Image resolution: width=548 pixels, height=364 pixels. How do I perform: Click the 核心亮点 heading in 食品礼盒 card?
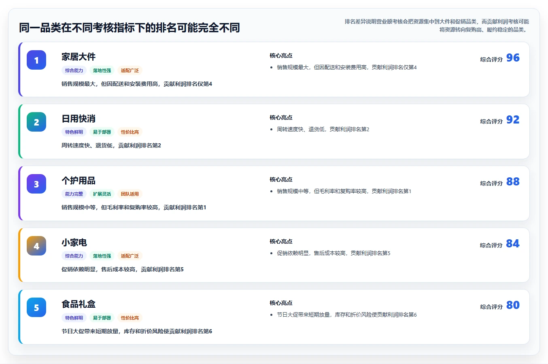(281, 303)
